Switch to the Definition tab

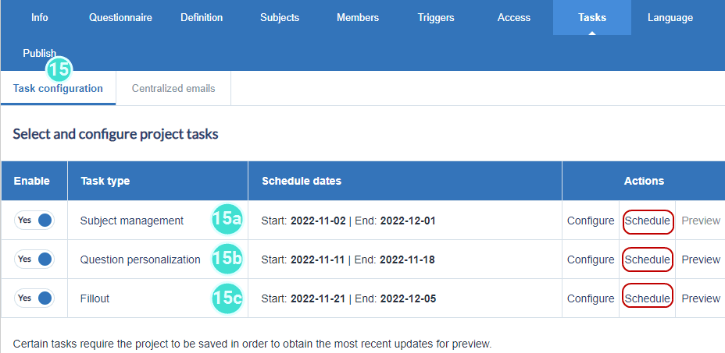click(x=202, y=18)
